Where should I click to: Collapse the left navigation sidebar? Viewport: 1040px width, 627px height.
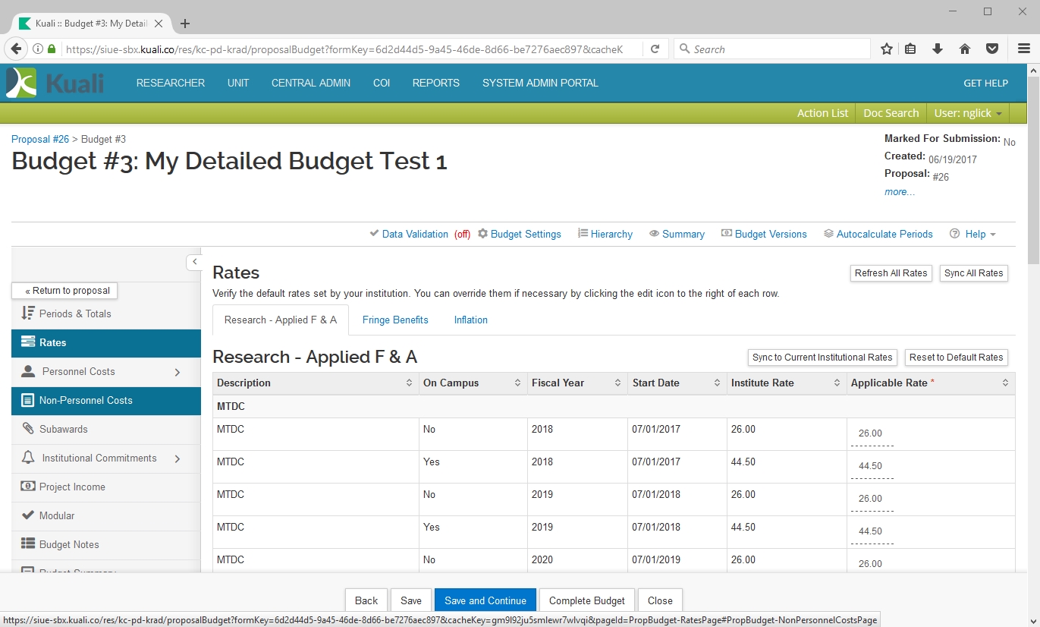tap(194, 262)
